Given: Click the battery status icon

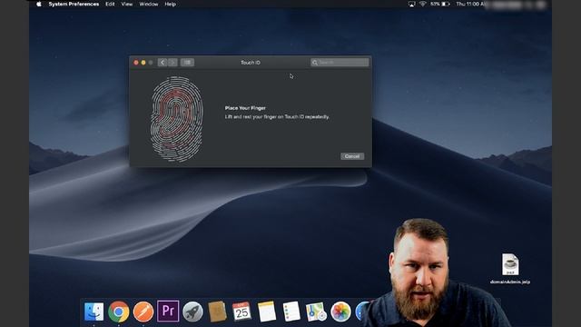Looking at the screenshot, I should 446,4.
